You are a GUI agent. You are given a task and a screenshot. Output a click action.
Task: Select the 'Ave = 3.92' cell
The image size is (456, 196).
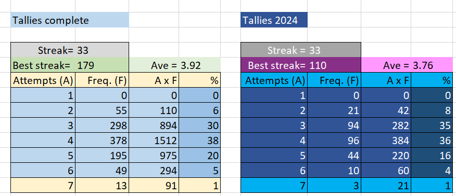[174, 65]
